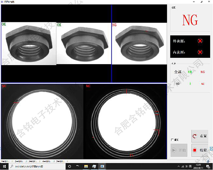Viewport: 213px width, 170px height.
Task: Select the NG-labelled nut image
Action: pos(140,44)
